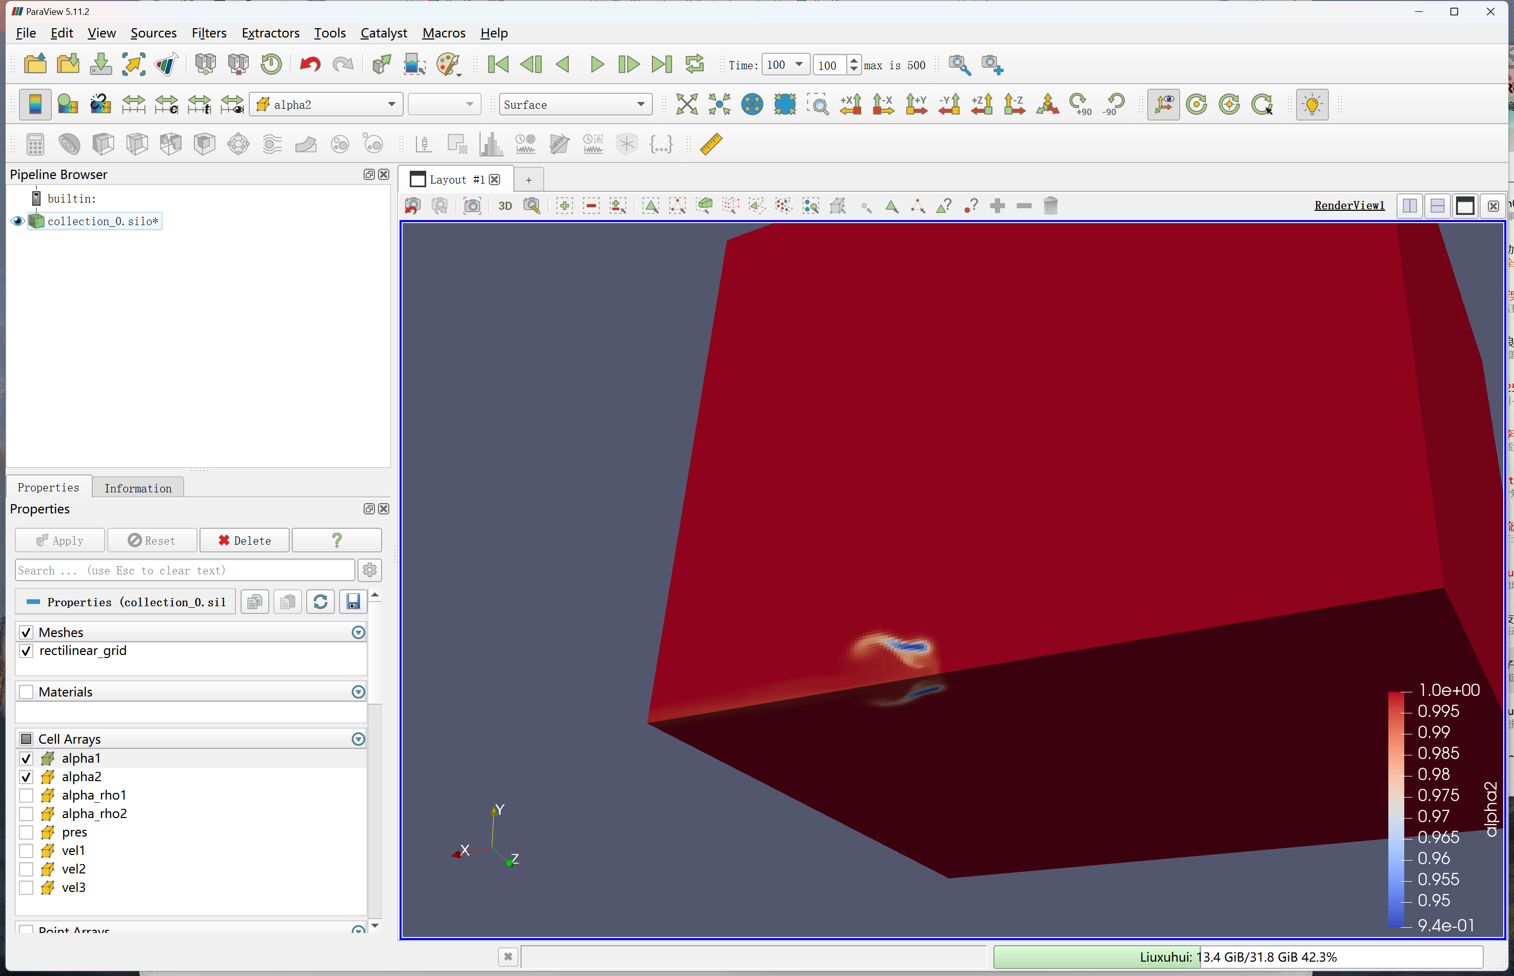
Task: Uncheck the Meshes checkbox
Action: [26, 632]
